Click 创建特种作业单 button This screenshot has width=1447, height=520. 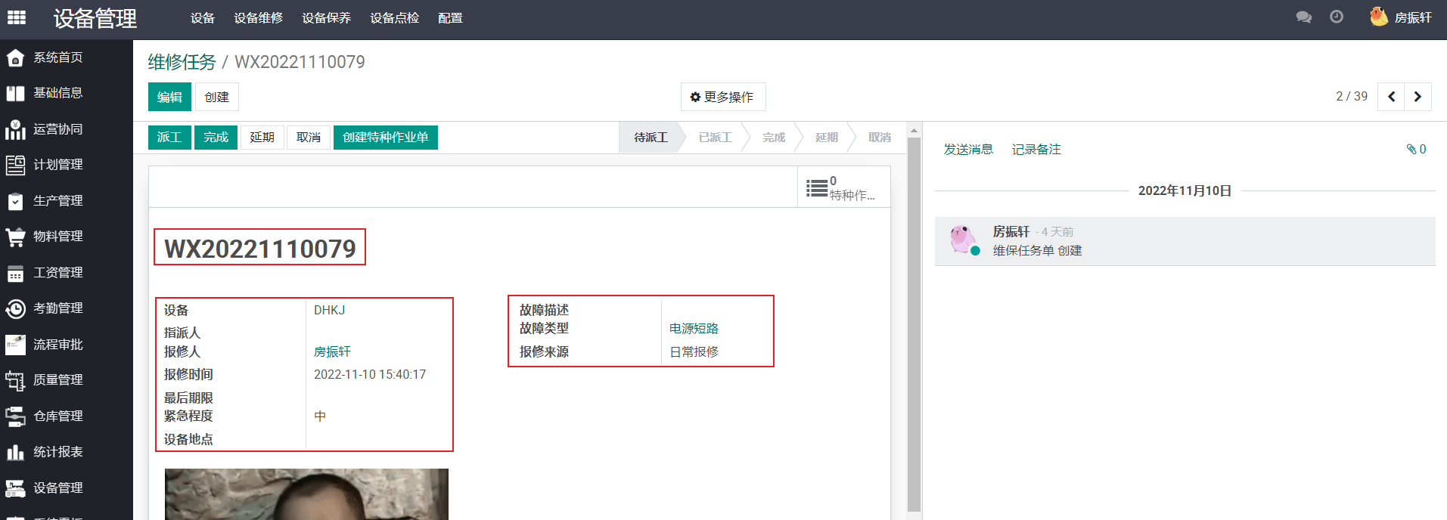pyautogui.click(x=385, y=138)
